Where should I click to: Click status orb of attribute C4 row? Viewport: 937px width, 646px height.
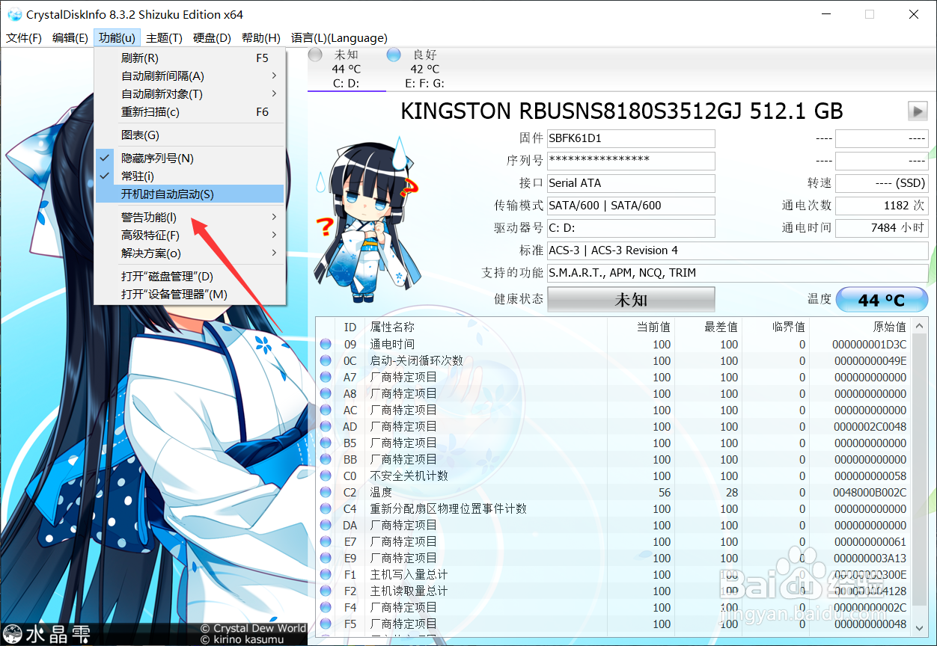(x=326, y=509)
